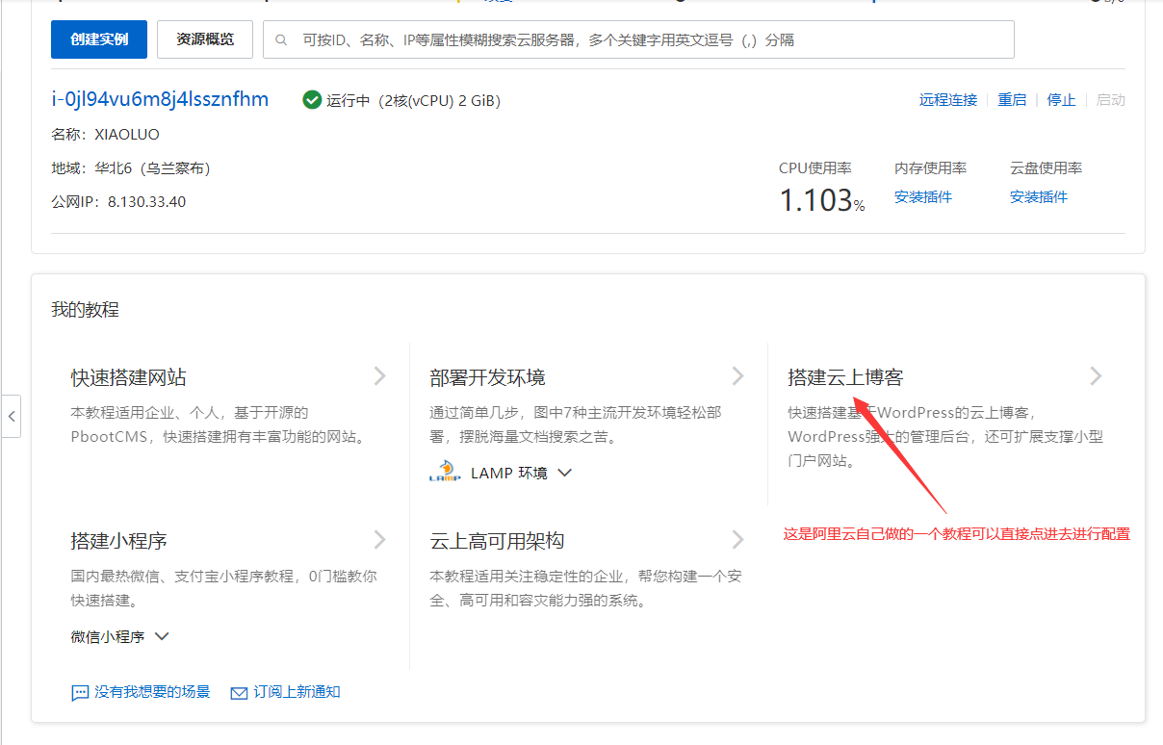
Task: Click 重启 to restart the instance
Action: [x=1012, y=100]
